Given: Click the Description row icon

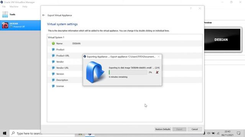Looking at the screenshot, I should [53, 80].
